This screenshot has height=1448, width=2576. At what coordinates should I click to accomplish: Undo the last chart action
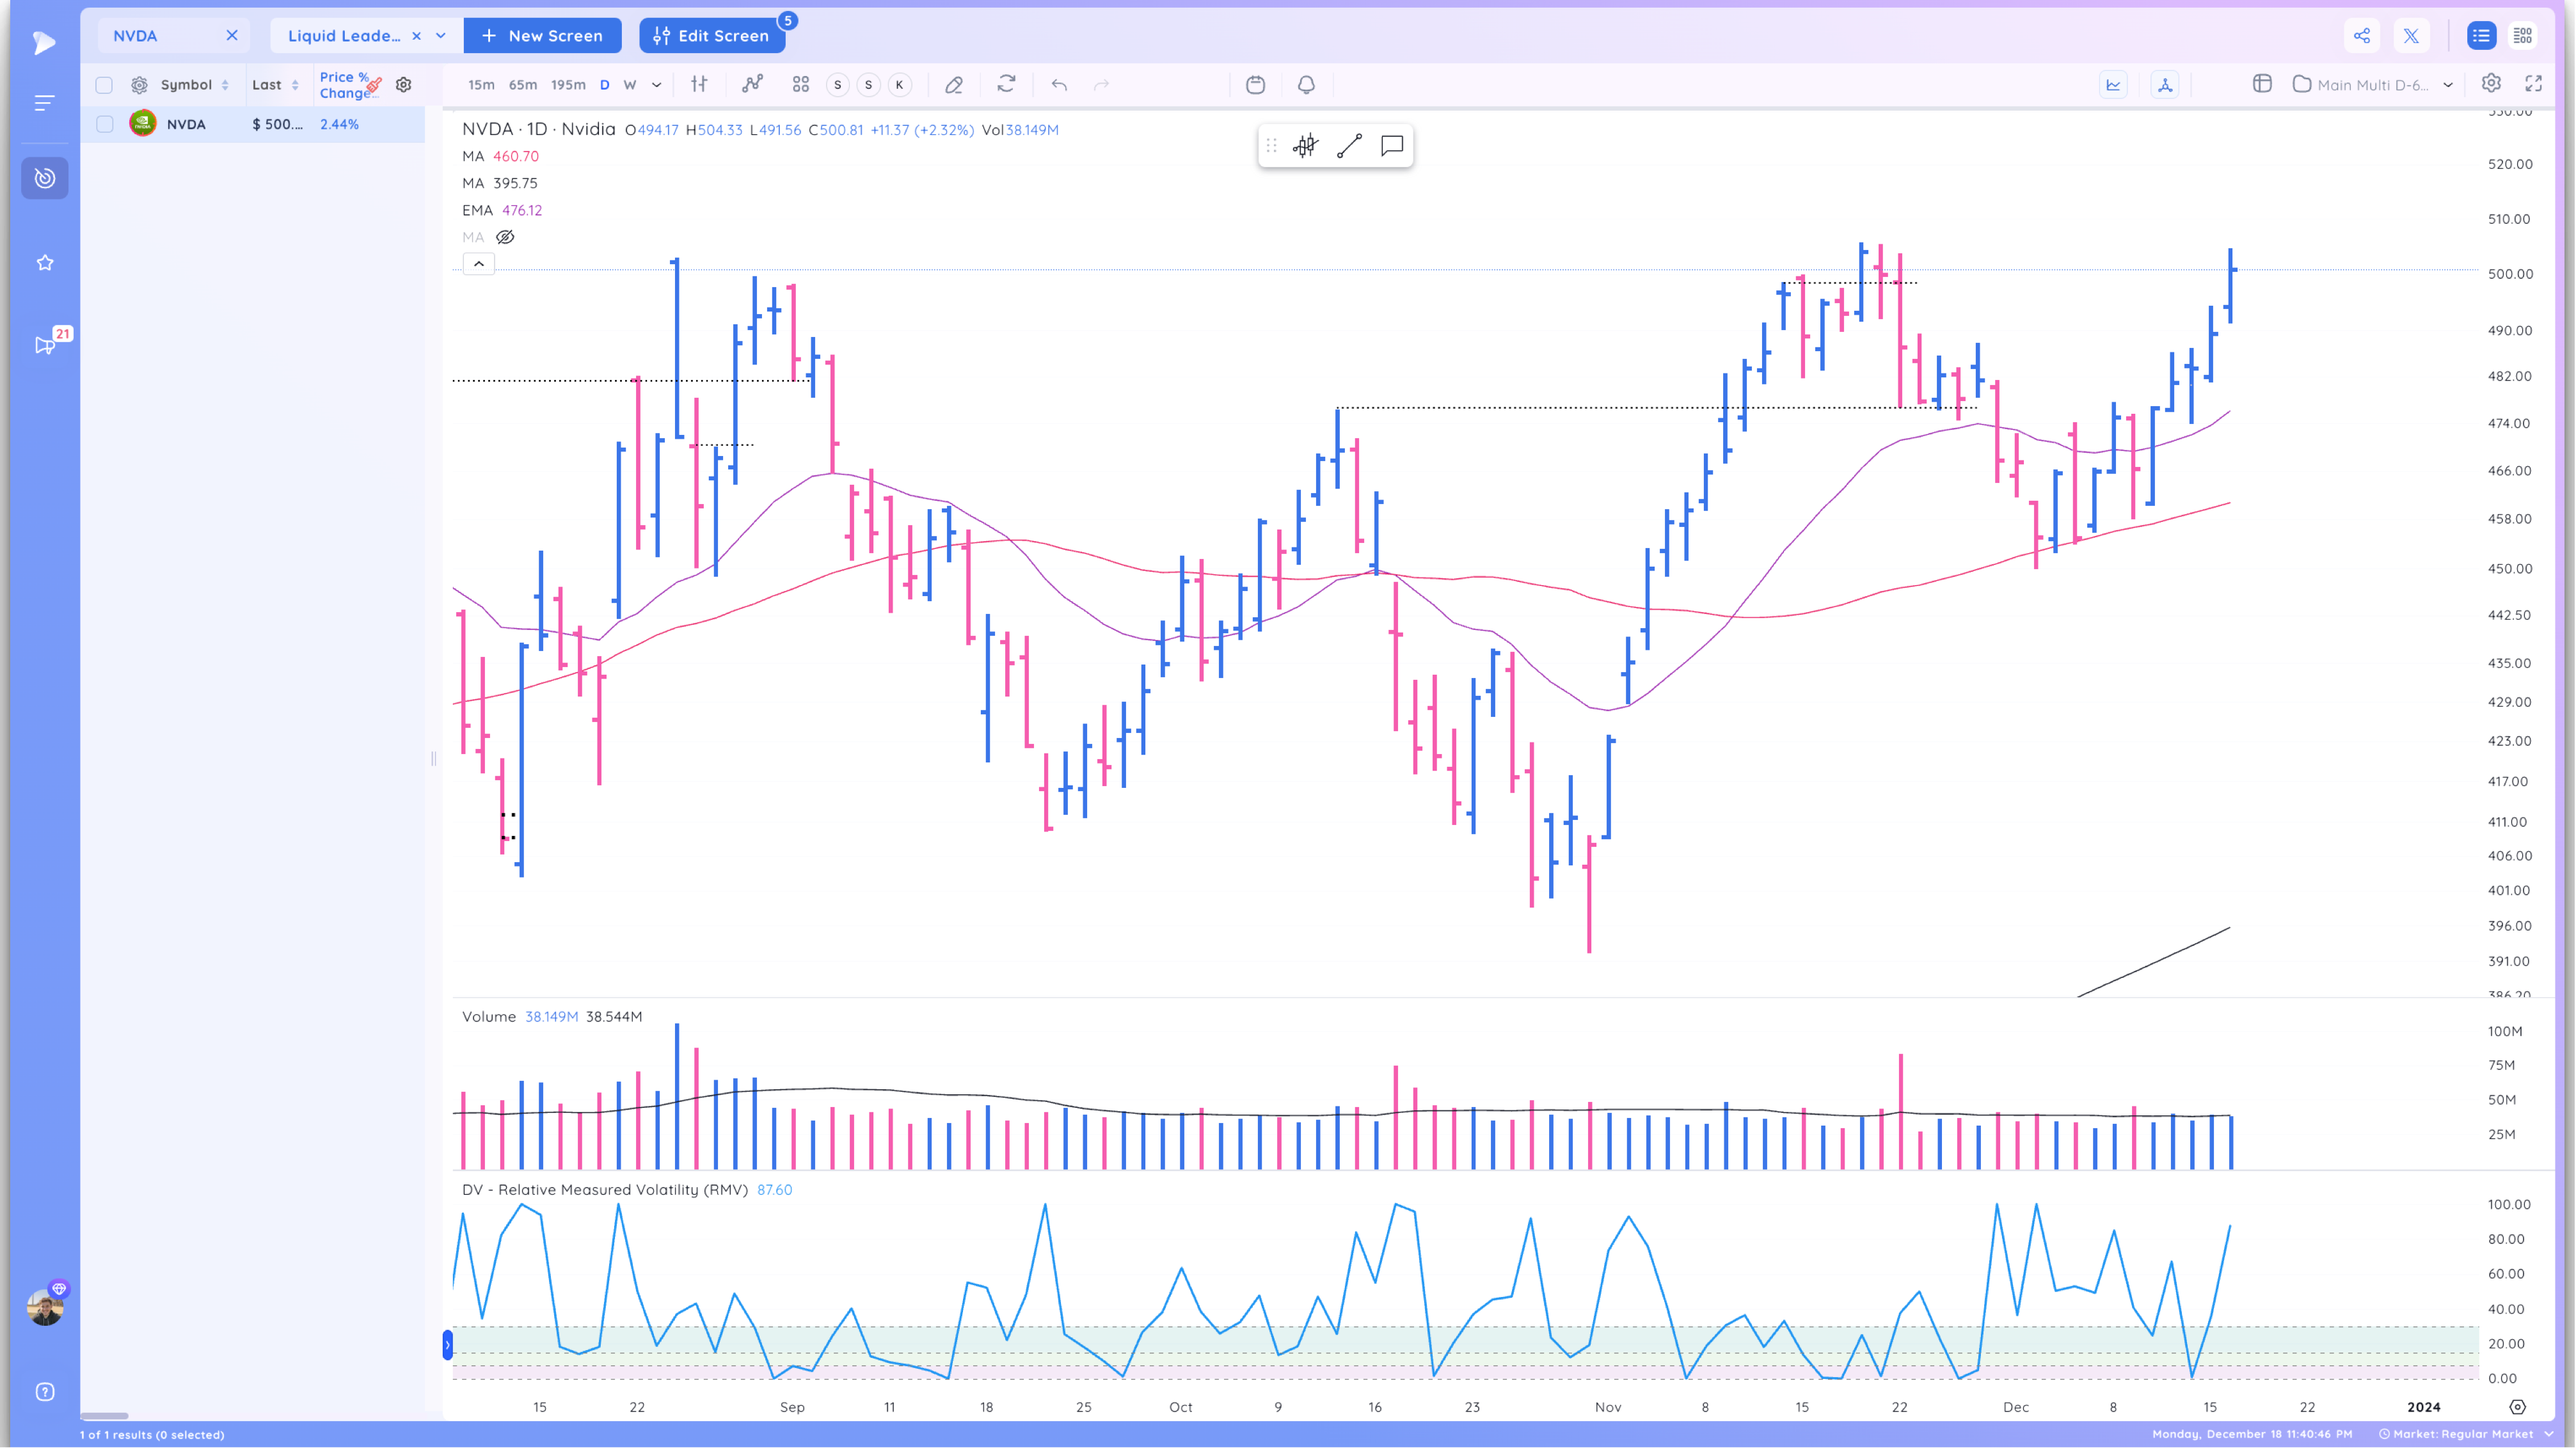(1059, 85)
